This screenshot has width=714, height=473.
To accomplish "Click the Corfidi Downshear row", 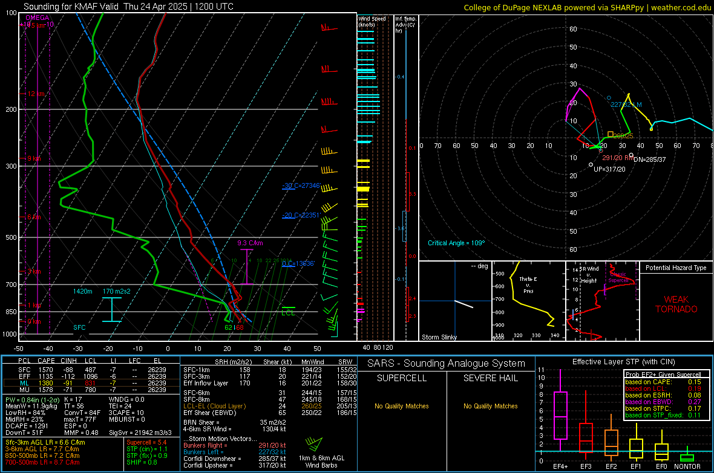I will tap(235, 459).
